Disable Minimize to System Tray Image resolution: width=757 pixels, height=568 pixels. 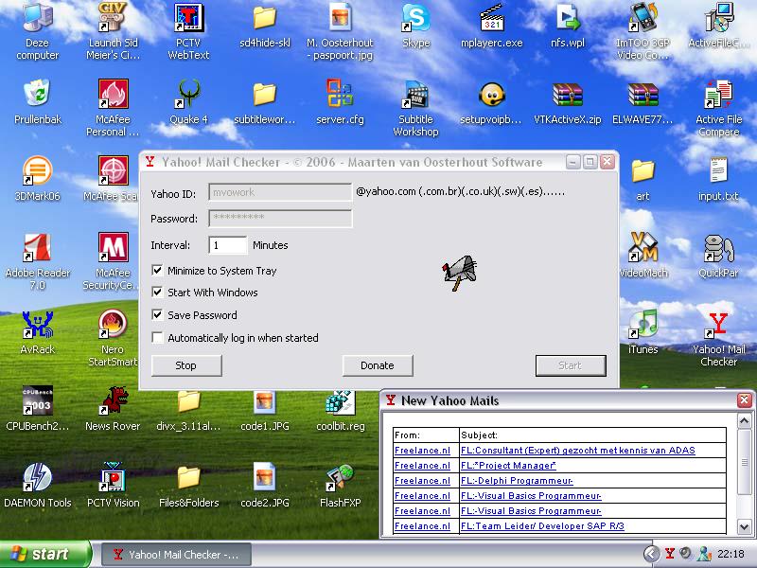click(157, 272)
